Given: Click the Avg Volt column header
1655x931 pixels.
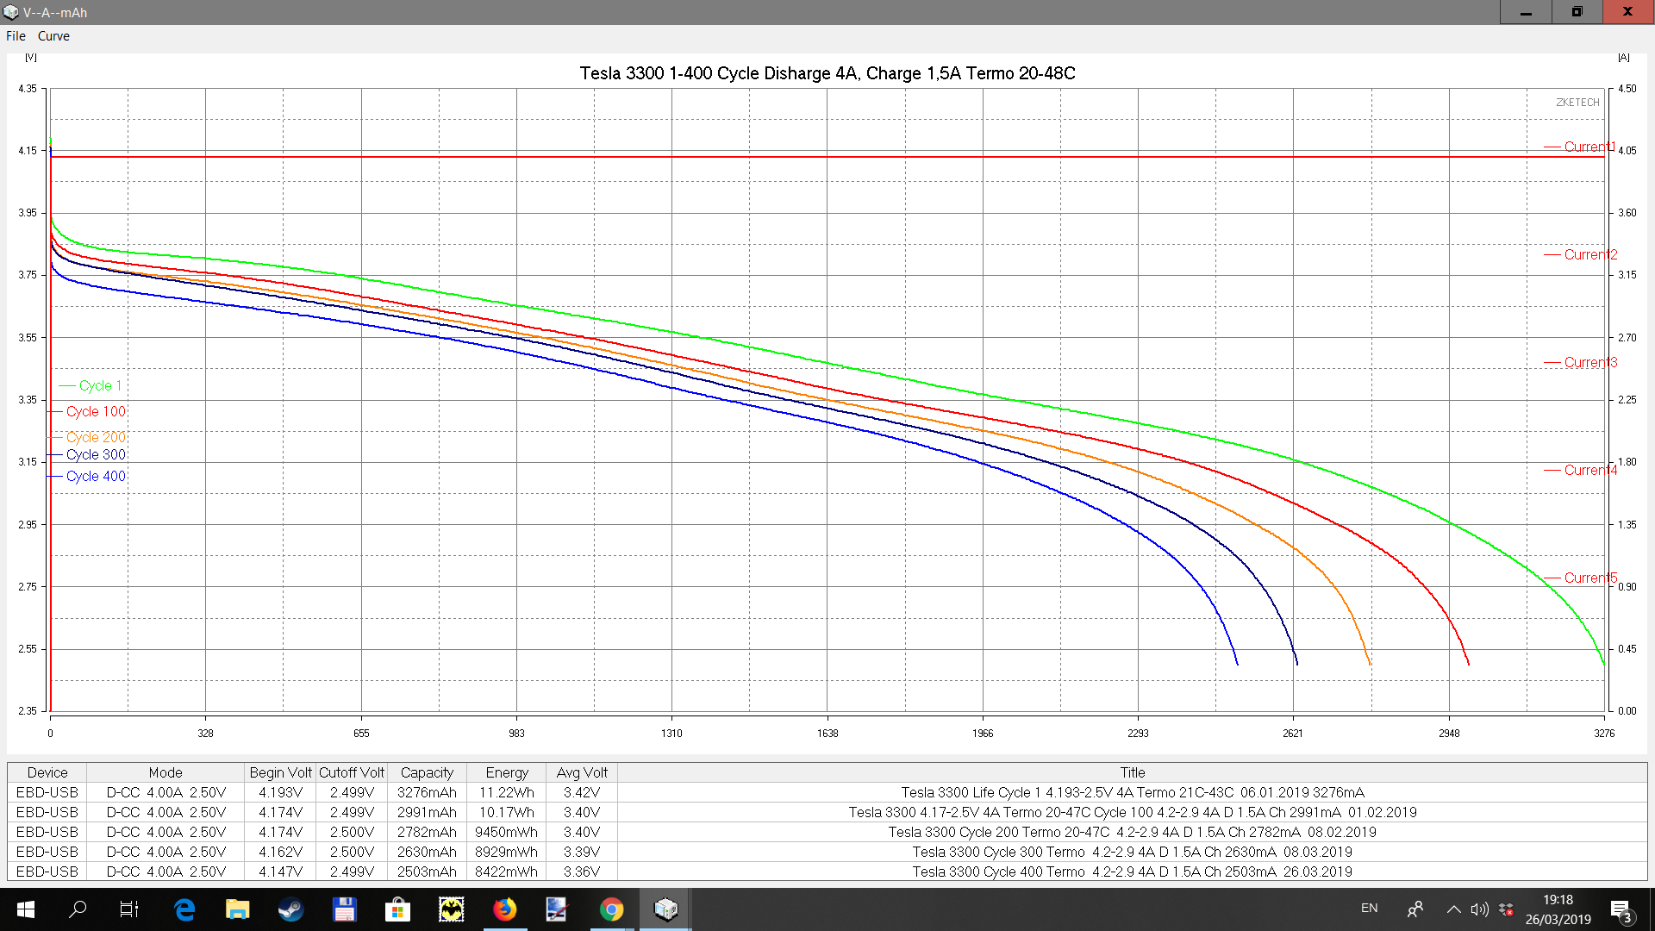Looking at the screenshot, I should pos(582,772).
